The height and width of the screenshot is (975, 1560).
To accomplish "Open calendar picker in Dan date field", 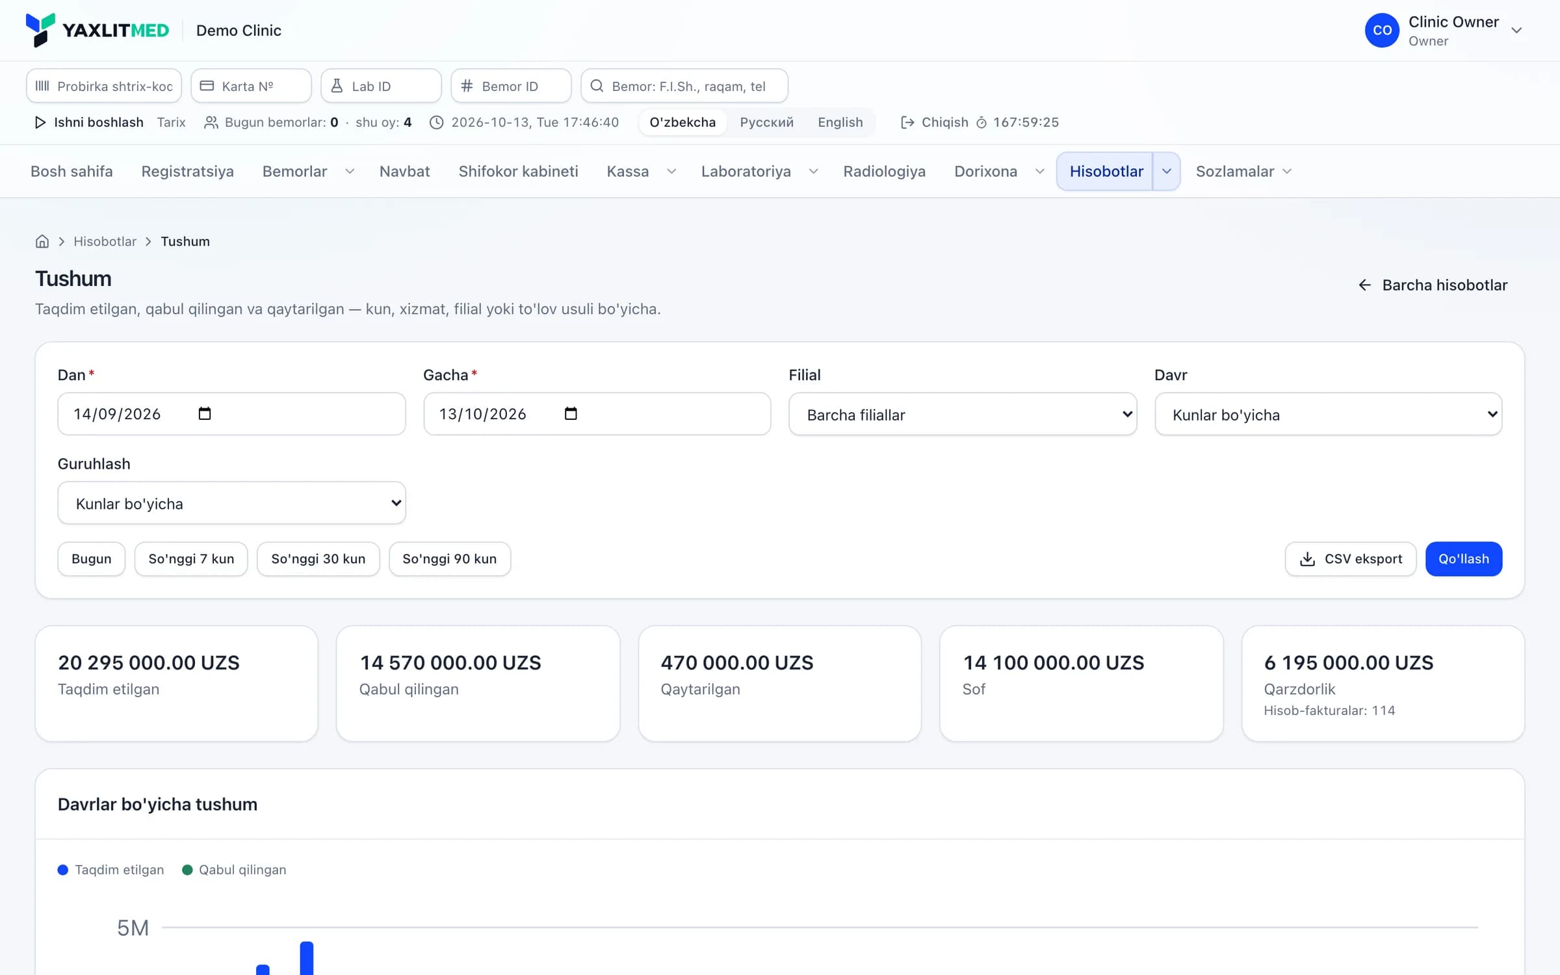I will tap(205, 413).
